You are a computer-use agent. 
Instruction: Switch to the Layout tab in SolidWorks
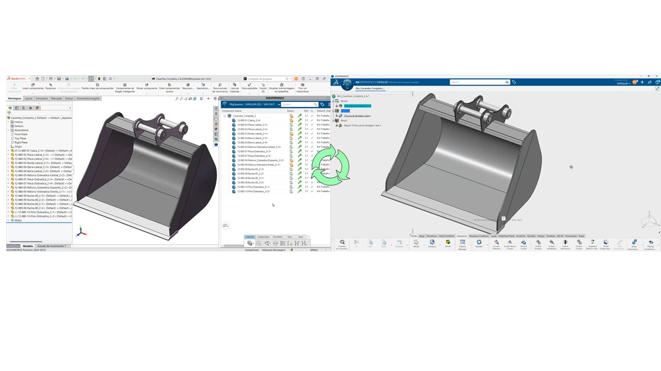tap(28, 98)
